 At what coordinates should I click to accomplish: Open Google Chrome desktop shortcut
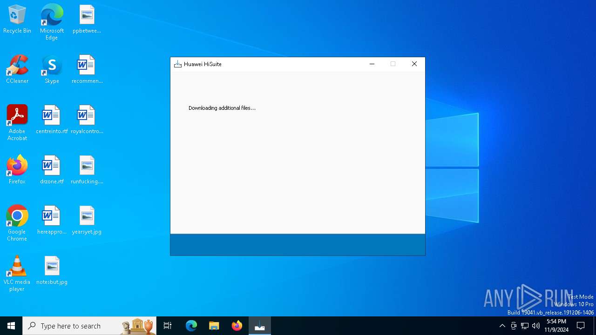(17, 223)
